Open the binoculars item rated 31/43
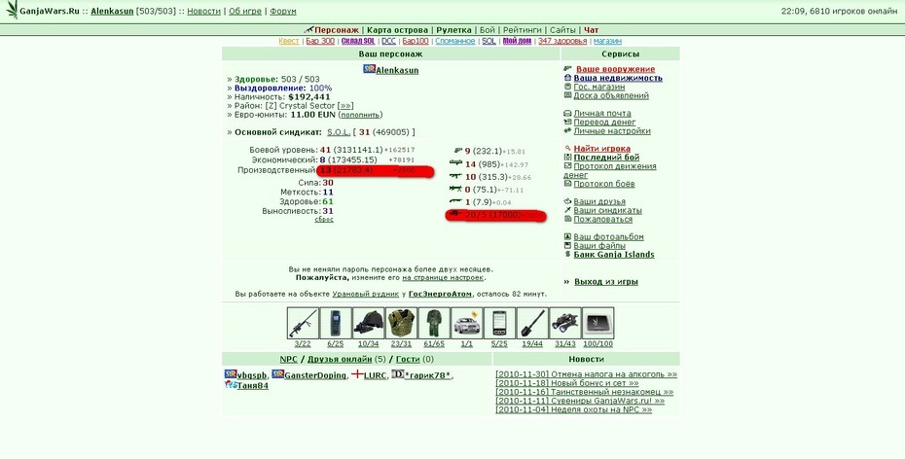Screen dimensions: 905x459 click(x=565, y=323)
